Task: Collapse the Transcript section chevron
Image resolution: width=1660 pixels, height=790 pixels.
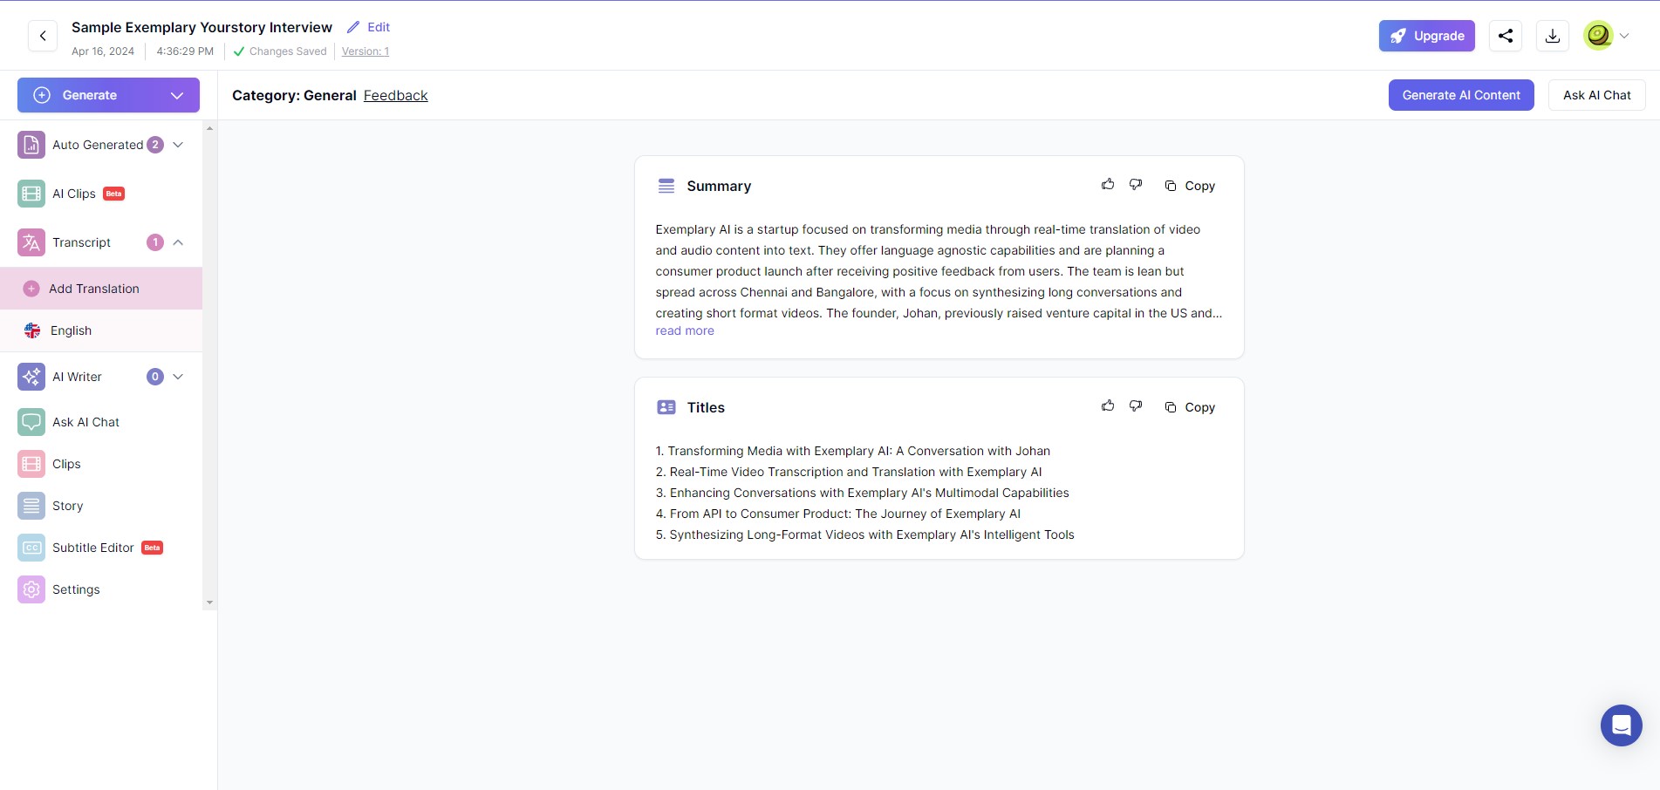Action: (x=178, y=242)
